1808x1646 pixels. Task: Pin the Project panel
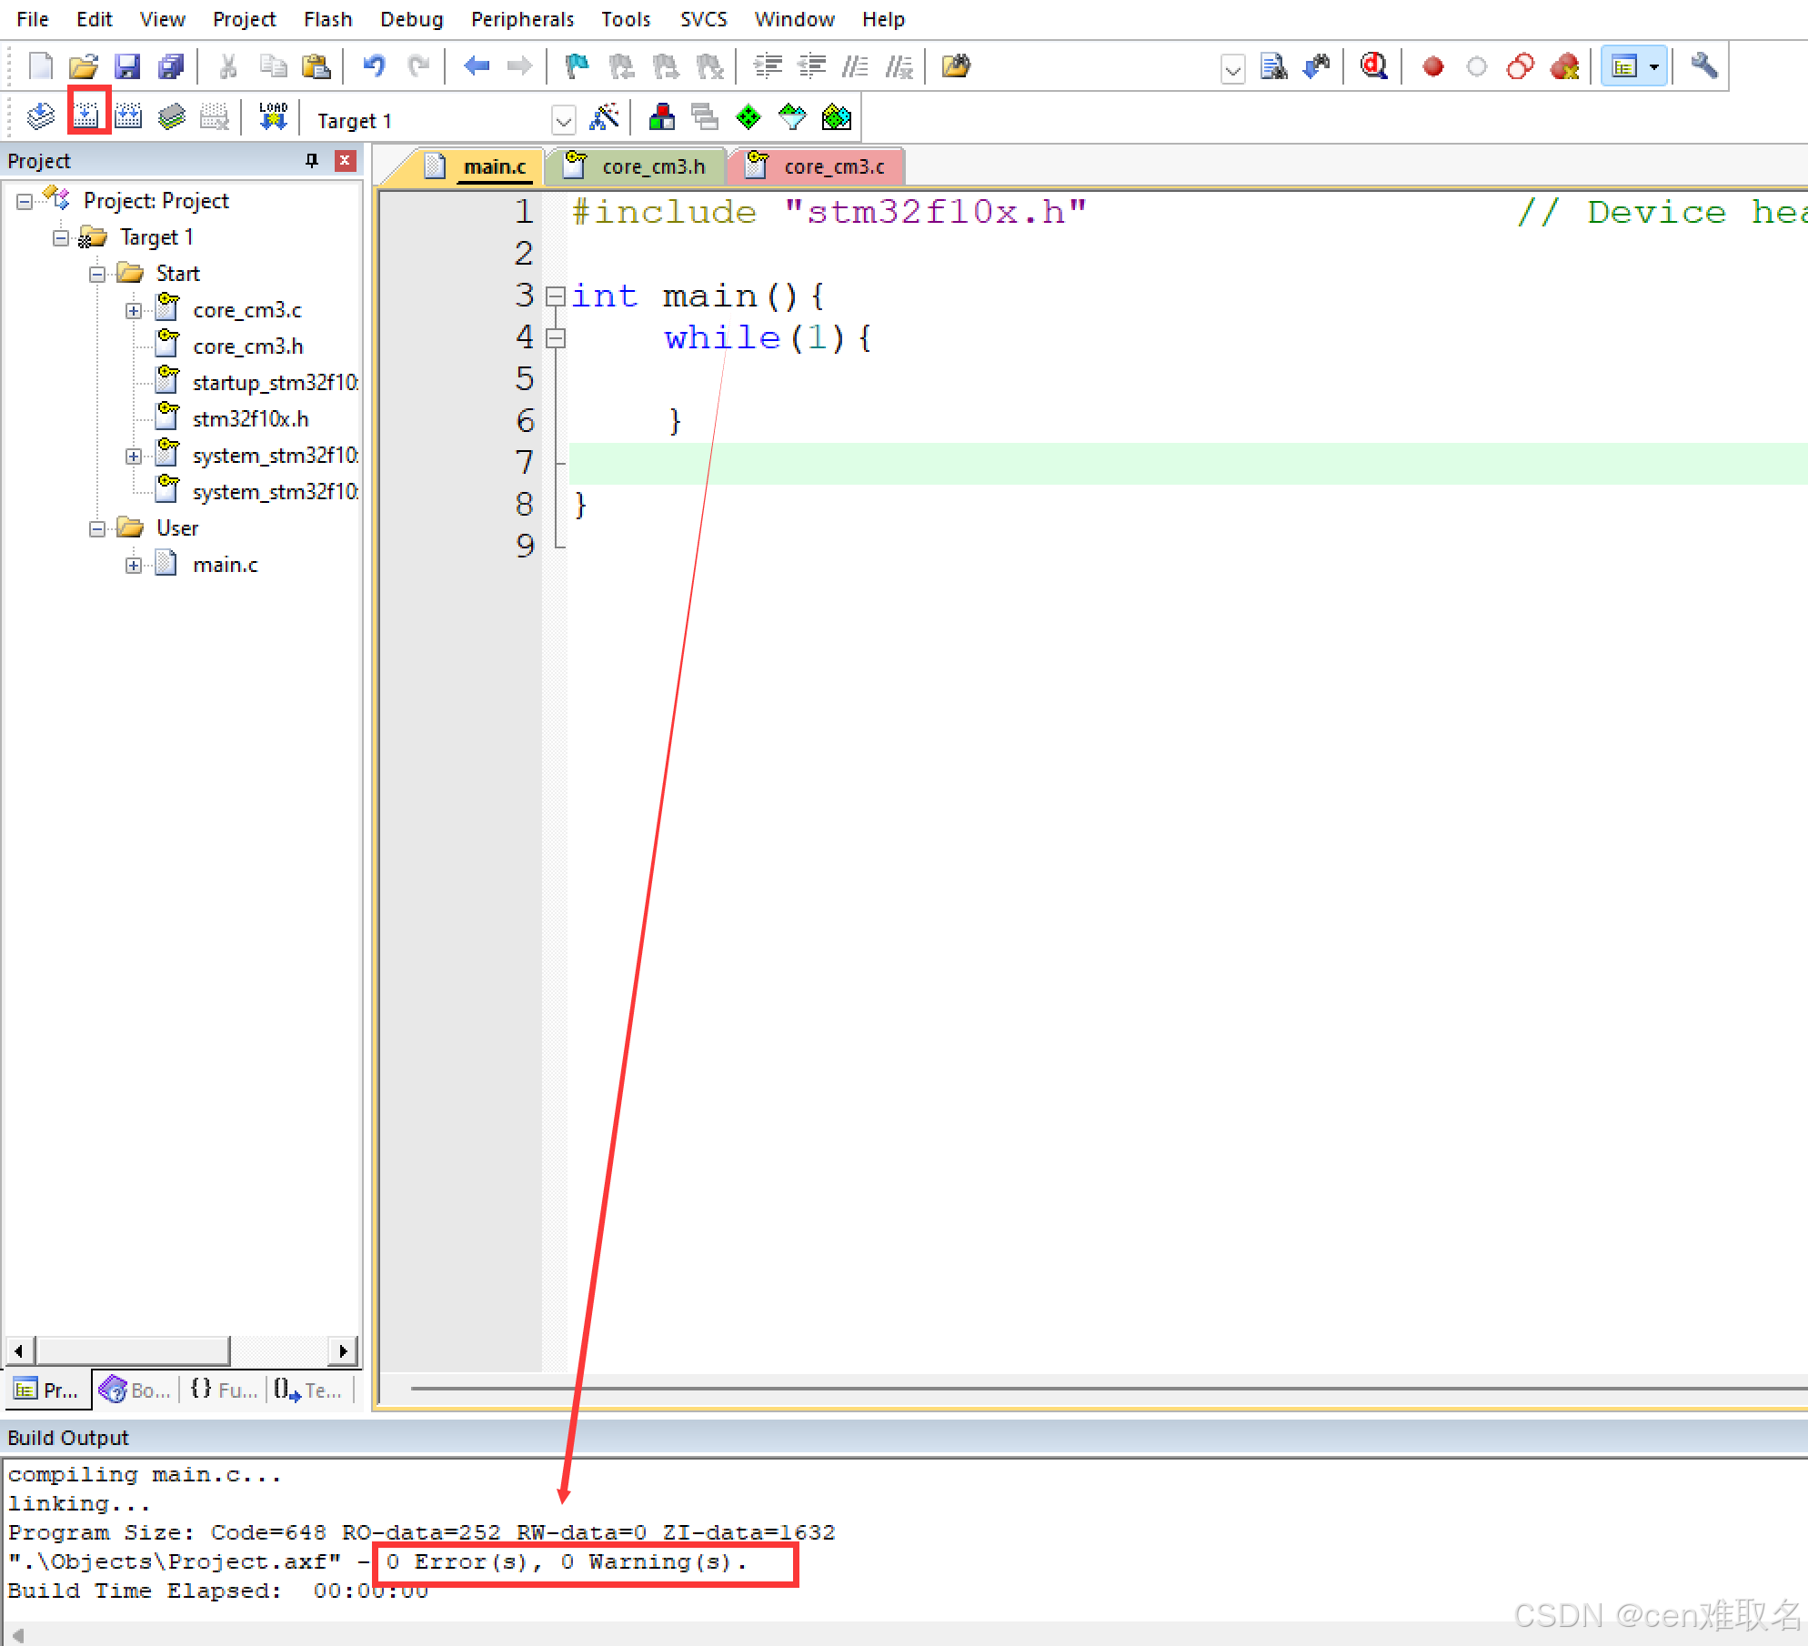(x=312, y=161)
